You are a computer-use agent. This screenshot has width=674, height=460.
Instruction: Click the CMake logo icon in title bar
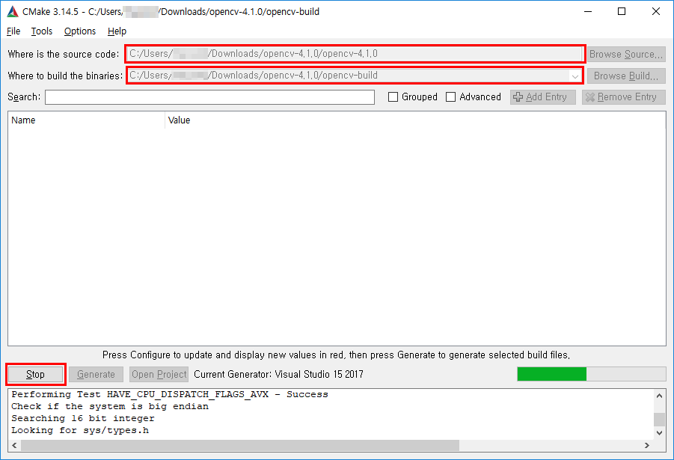tap(13, 12)
